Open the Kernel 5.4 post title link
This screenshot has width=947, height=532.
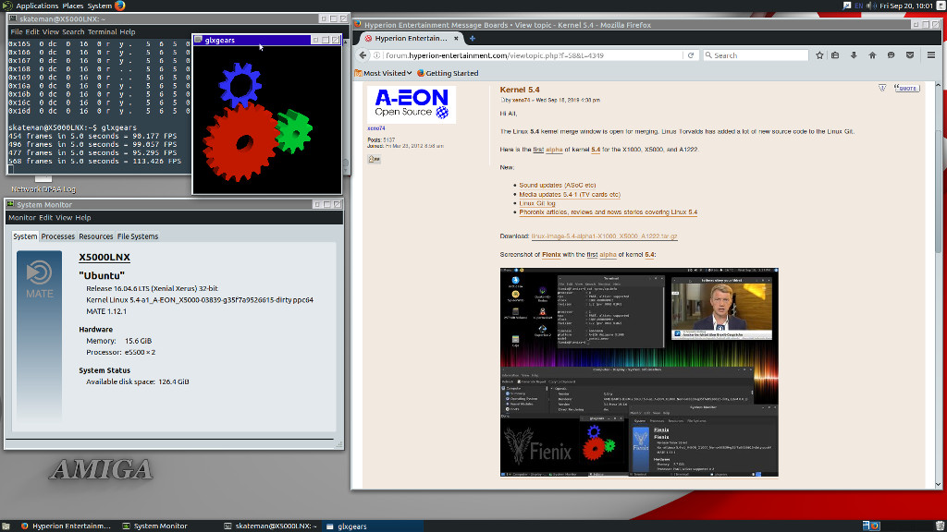520,90
